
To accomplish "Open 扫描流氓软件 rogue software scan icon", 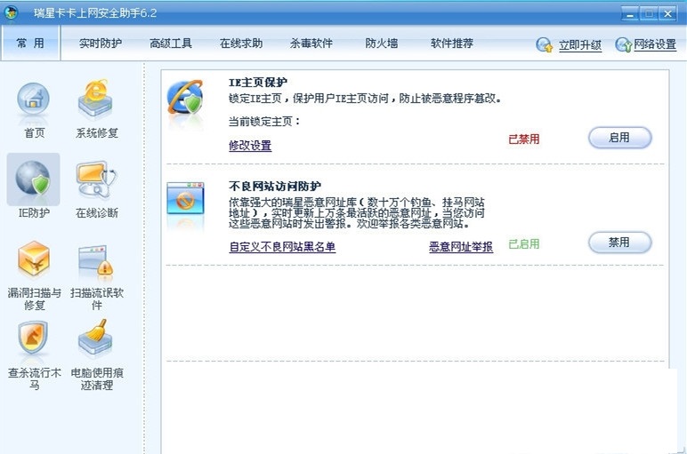I will 96,259.
